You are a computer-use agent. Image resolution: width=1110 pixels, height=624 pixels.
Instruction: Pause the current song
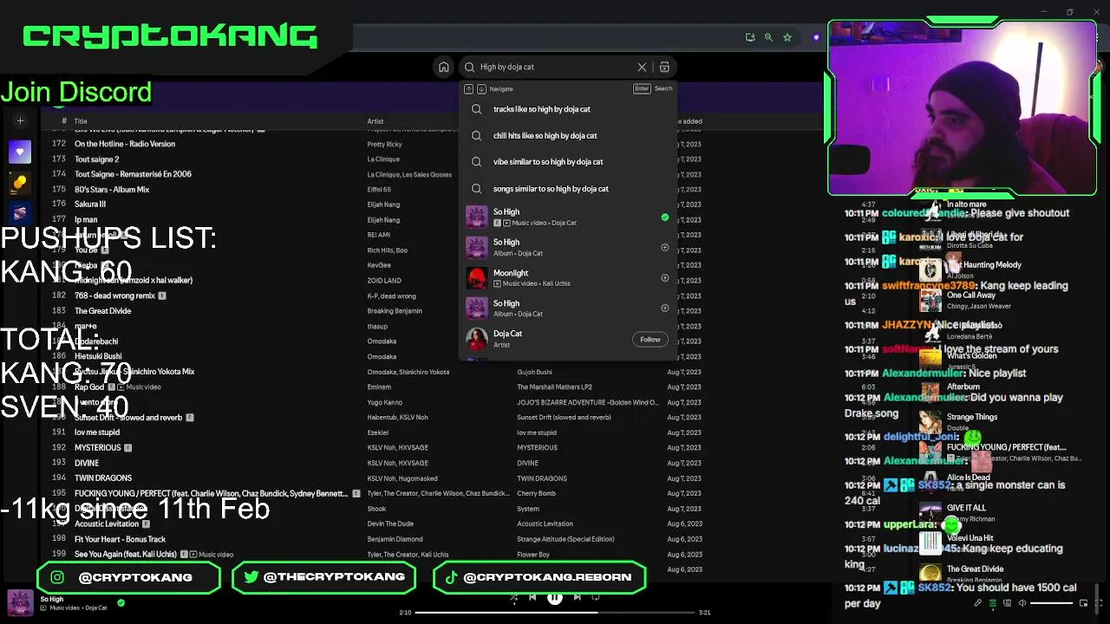click(554, 596)
